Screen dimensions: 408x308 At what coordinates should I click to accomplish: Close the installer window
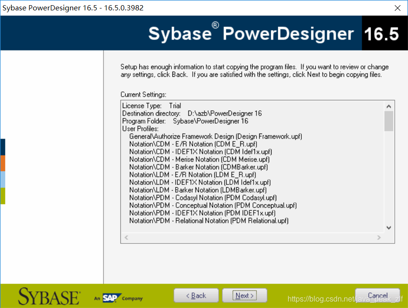pyautogui.click(x=397, y=8)
